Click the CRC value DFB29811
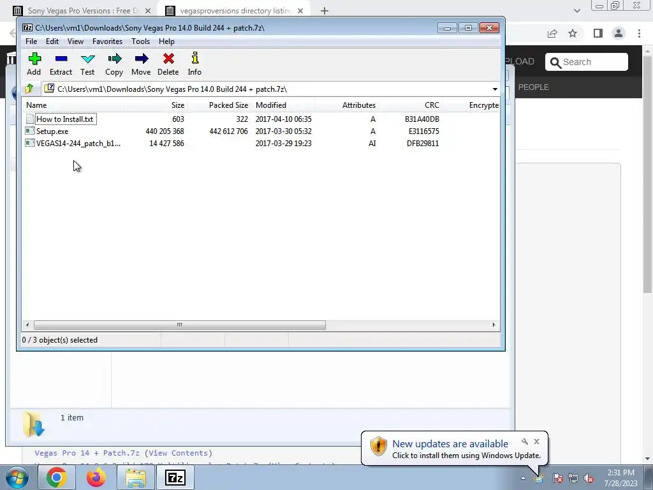This screenshot has width=653, height=490. click(423, 143)
